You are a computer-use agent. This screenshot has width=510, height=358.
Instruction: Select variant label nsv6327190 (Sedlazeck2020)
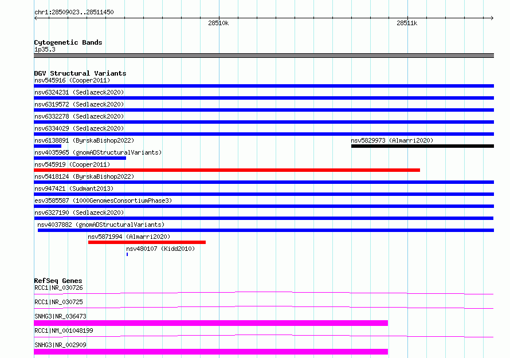pyautogui.click(x=79, y=213)
